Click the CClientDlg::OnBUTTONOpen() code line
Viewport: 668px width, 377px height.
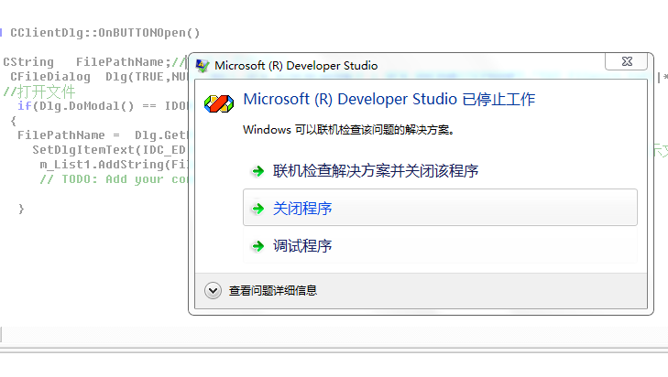point(104,33)
